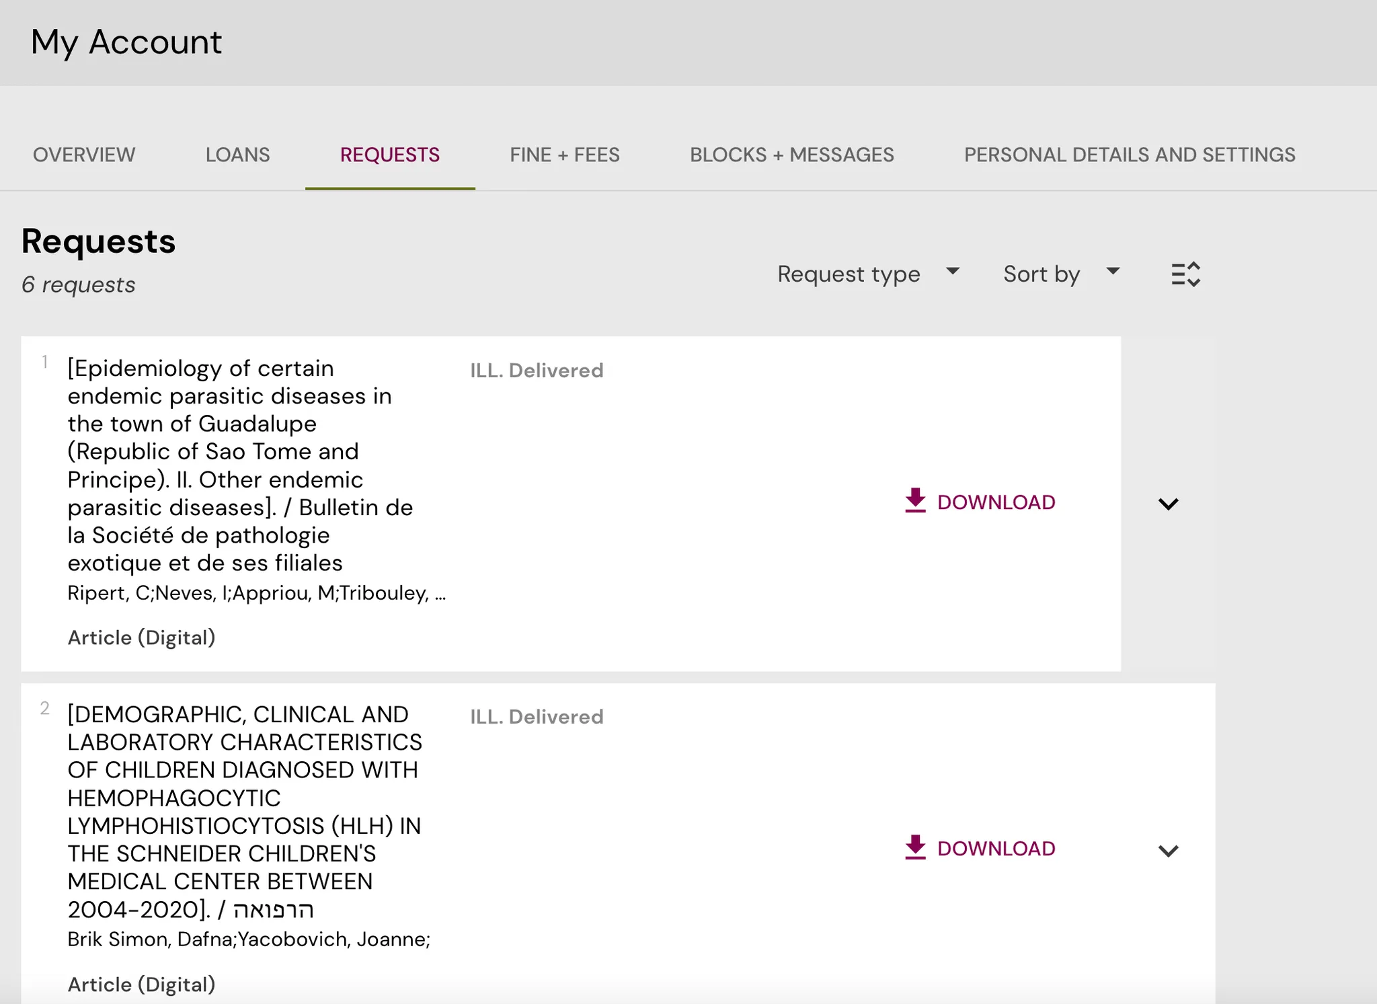The height and width of the screenshot is (1004, 1377).
Task: Click Article (Digital) label of request 1
Action: [141, 638]
